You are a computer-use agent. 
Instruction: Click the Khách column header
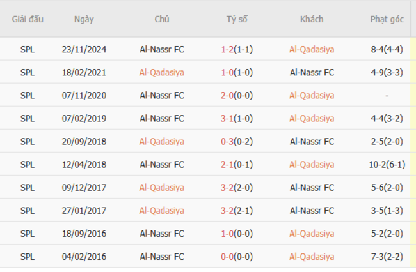point(312,19)
